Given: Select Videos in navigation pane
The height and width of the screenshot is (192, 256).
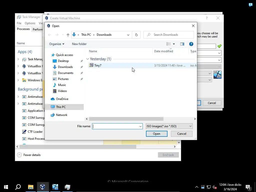Looking at the screenshot, I should 62,91.
